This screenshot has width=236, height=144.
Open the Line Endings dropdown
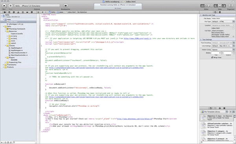pyautogui.click(x=223, y=46)
